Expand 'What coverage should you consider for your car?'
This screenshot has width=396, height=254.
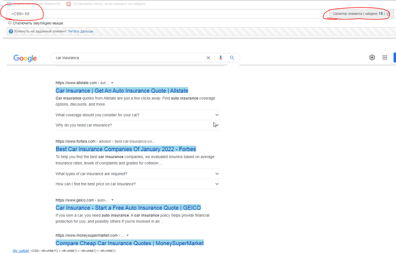(x=138, y=115)
